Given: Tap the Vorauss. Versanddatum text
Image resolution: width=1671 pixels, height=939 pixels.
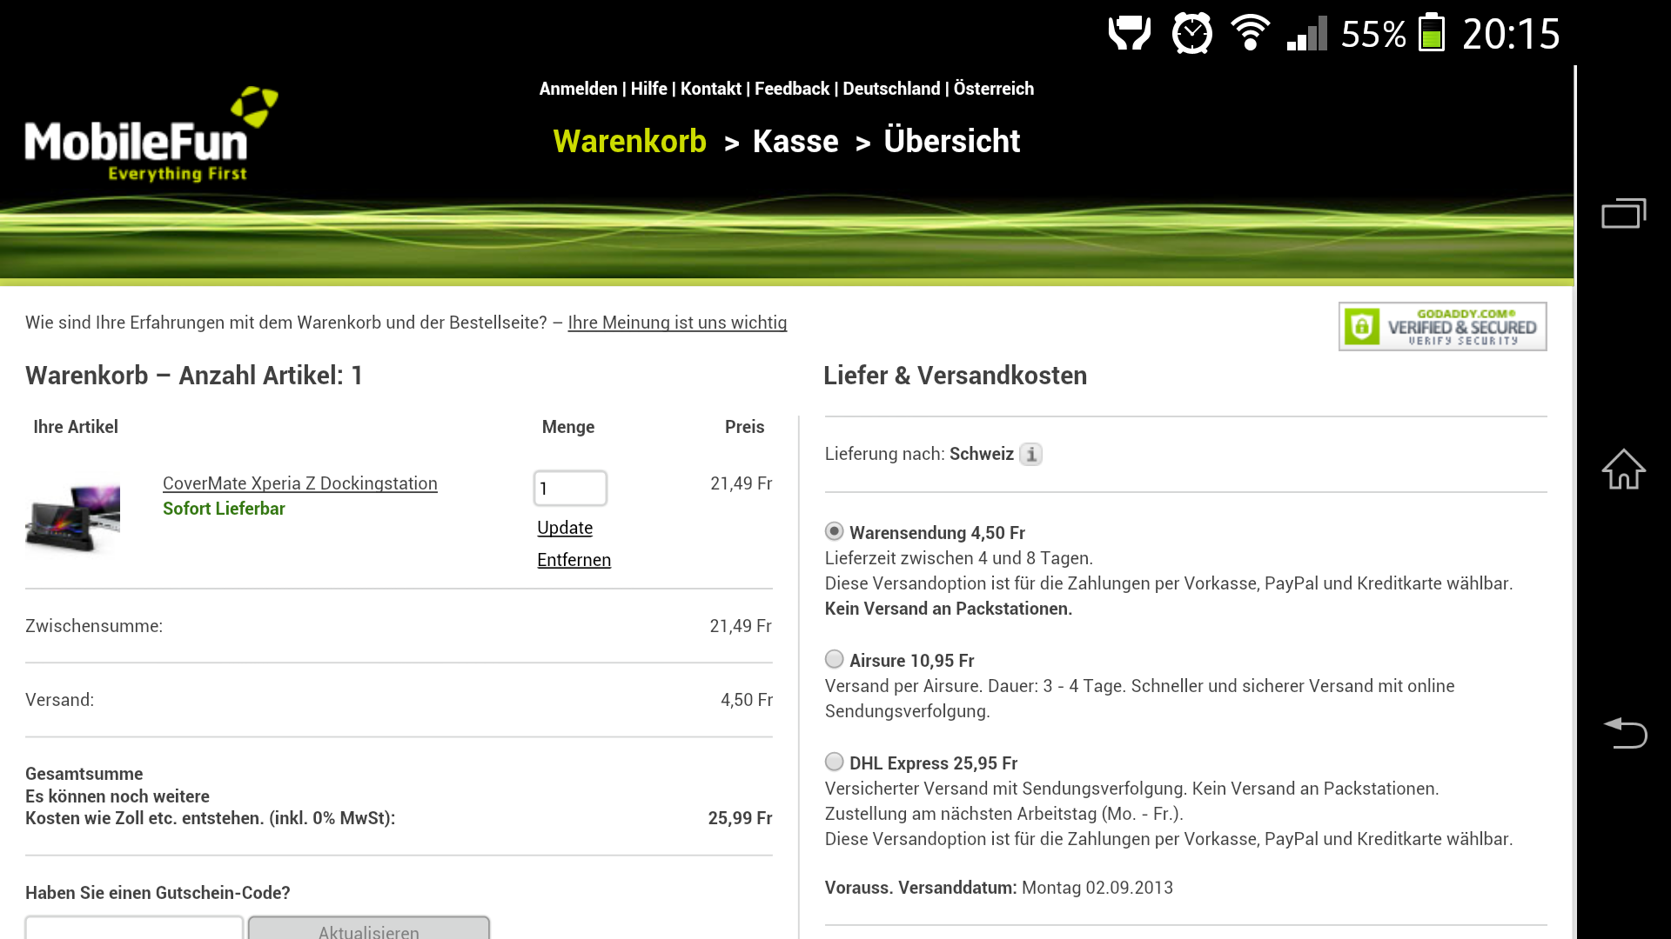Looking at the screenshot, I should [x=998, y=888].
